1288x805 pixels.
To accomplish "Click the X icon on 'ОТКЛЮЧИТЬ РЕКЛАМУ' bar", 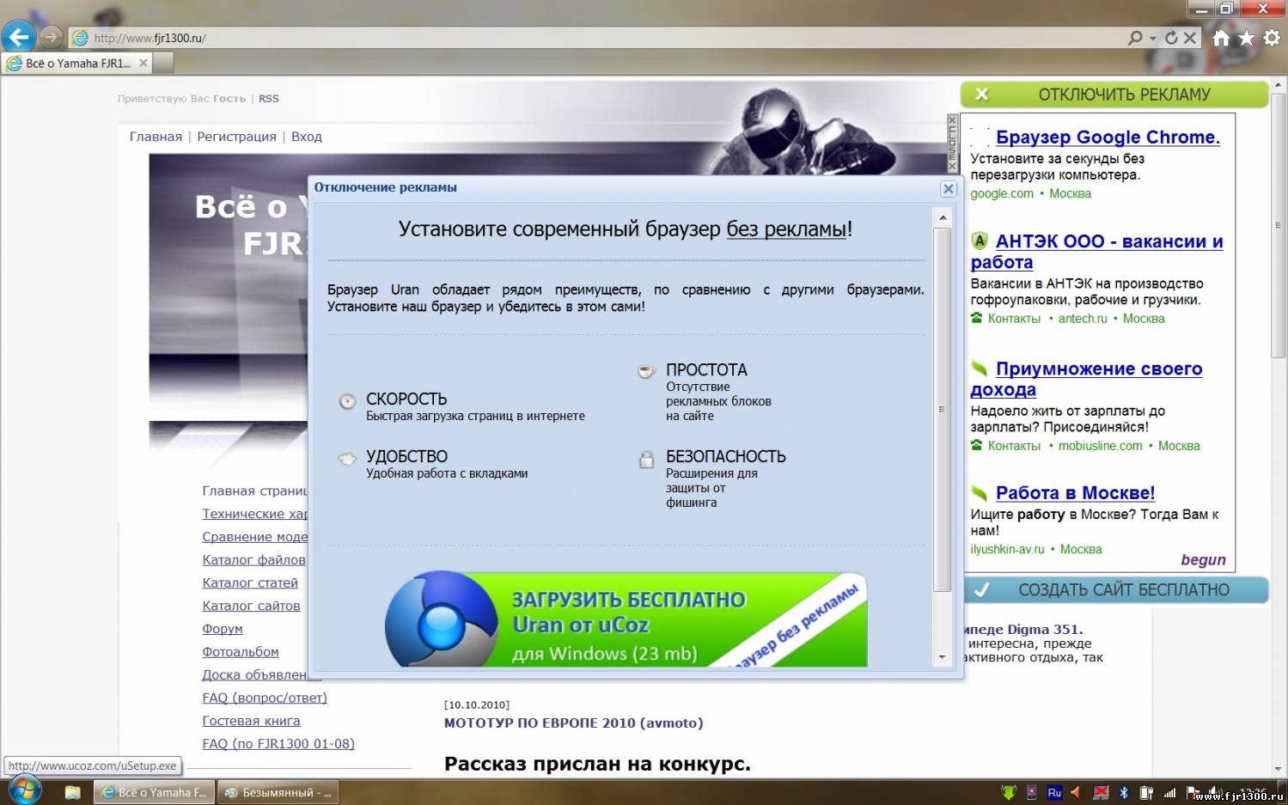I will 982,95.
